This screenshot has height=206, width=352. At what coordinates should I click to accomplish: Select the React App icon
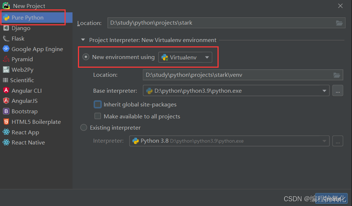coord(6,132)
